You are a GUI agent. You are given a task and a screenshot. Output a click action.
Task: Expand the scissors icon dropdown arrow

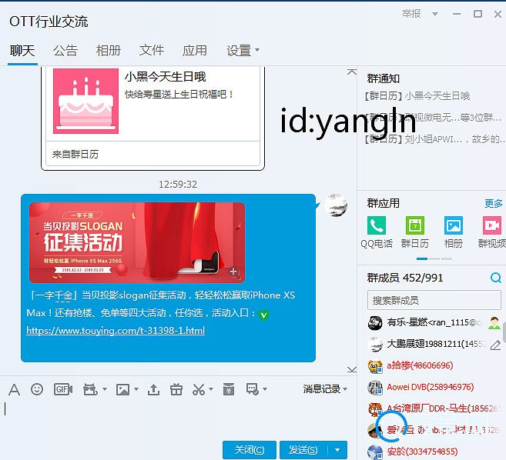pyautogui.click(x=211, y=389)
